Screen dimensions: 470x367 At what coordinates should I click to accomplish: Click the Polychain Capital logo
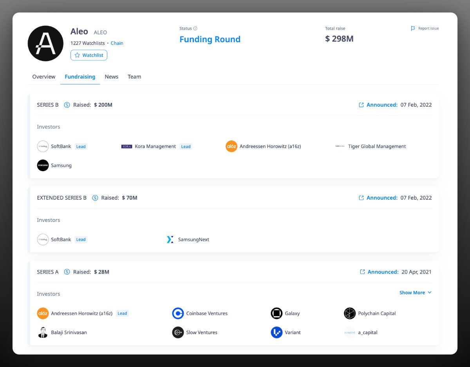350,313
